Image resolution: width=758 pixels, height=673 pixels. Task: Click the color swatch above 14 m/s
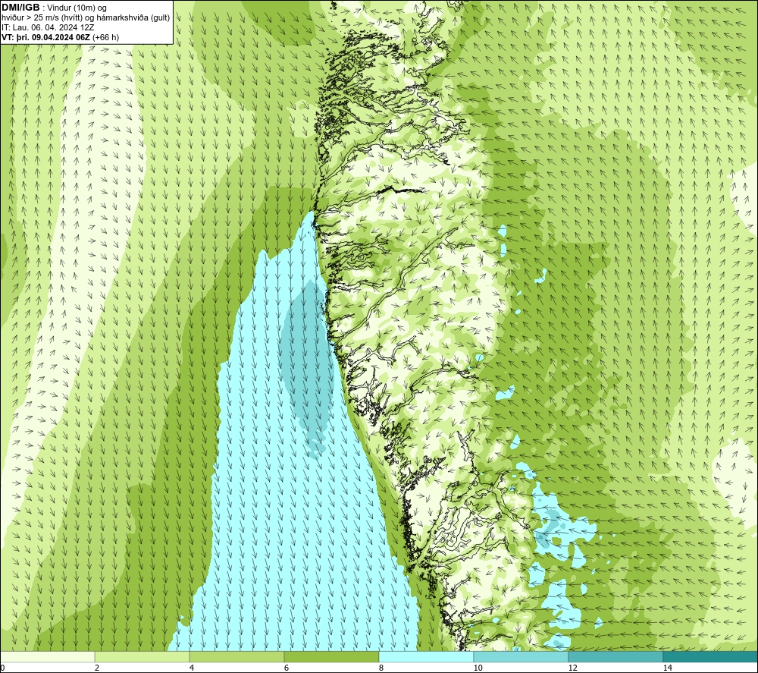[711, 656]
